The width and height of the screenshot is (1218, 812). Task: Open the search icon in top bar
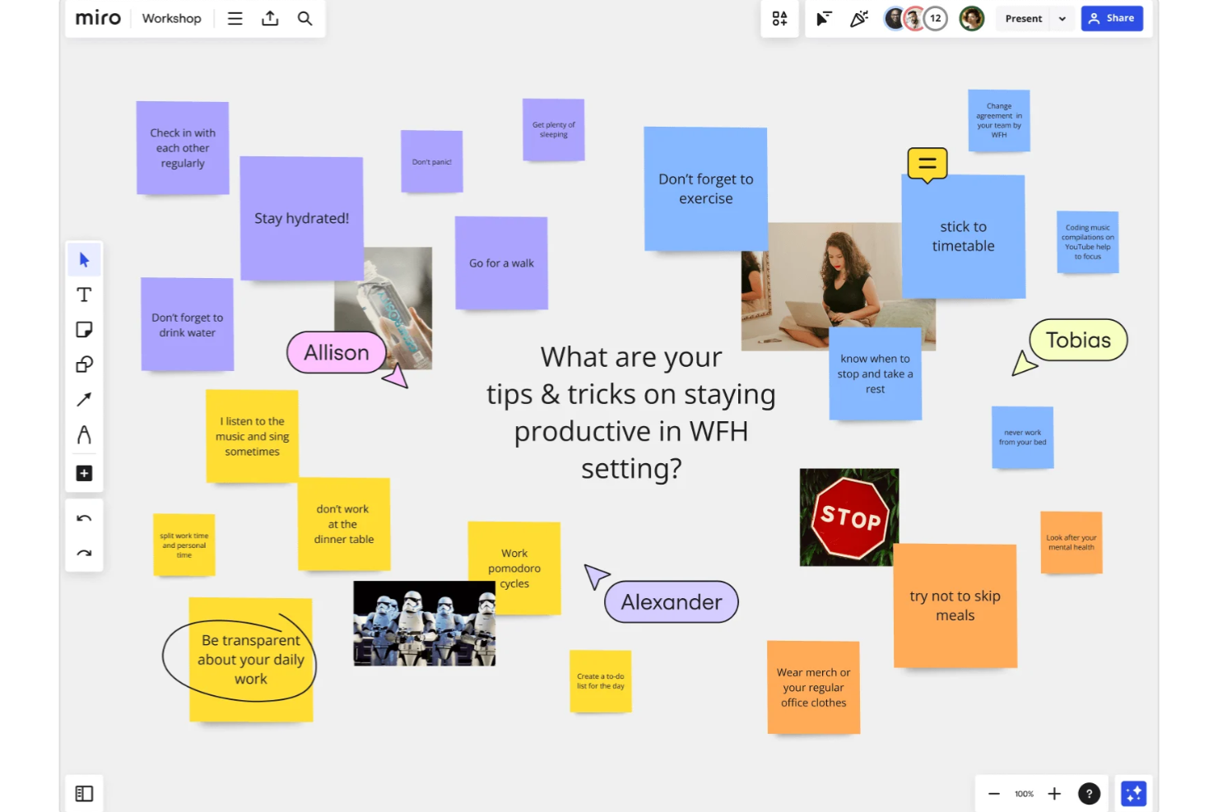(x=304, y=18)
